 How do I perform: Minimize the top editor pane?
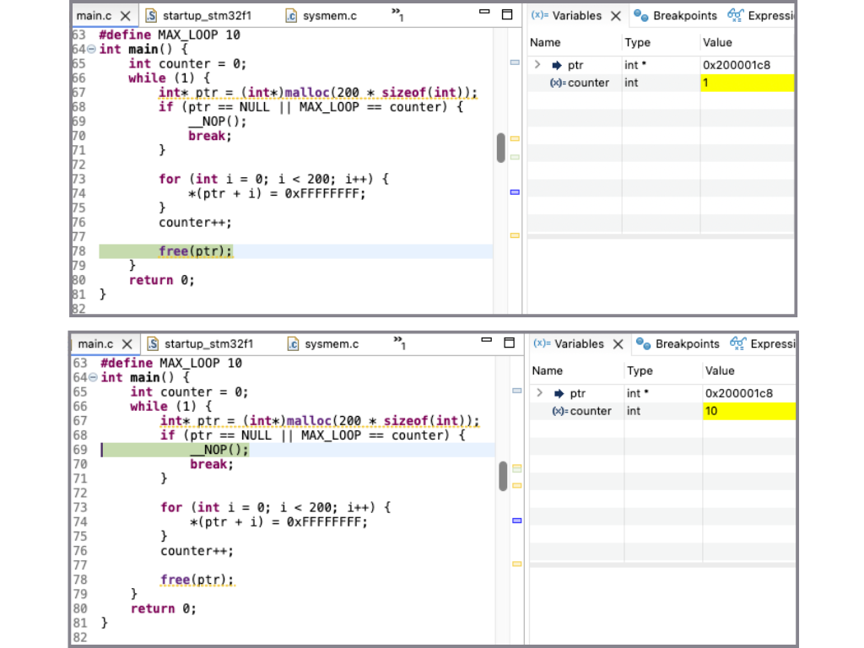pos(484,11)
